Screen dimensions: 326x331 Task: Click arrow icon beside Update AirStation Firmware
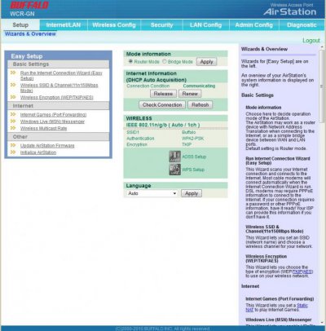(13, 145)
